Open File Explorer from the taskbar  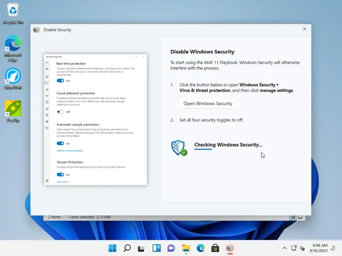click(x=186, y=248)
